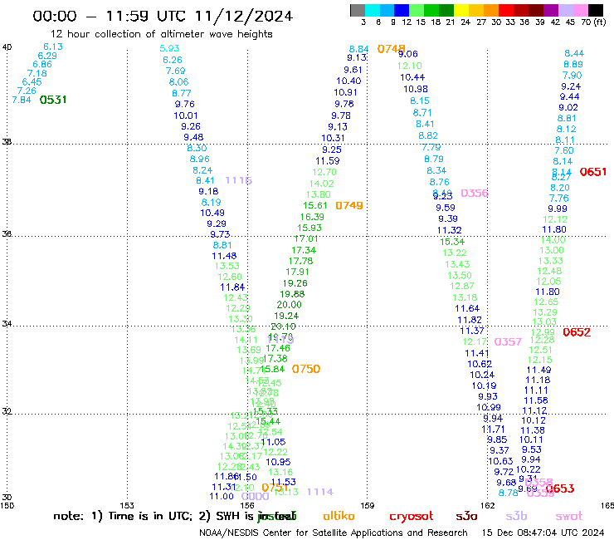Click the 12 hour collection subtitle text
The image size is (614, 540).
[x=162, y=34]
